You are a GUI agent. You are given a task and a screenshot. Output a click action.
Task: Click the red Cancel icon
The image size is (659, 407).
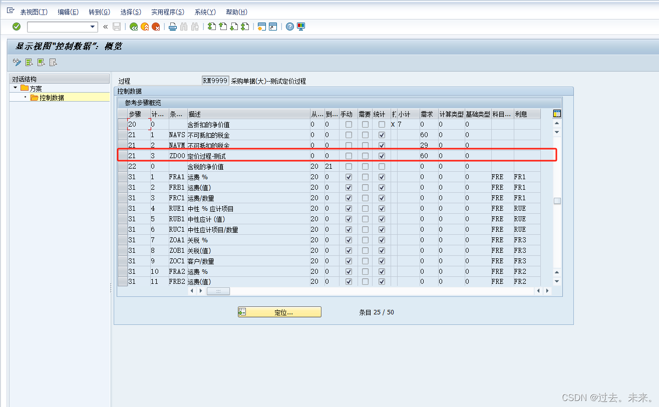156,27
